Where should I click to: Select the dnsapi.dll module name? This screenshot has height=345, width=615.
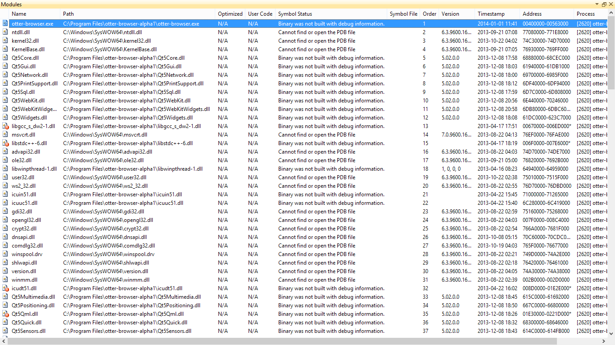click(23, 237)
